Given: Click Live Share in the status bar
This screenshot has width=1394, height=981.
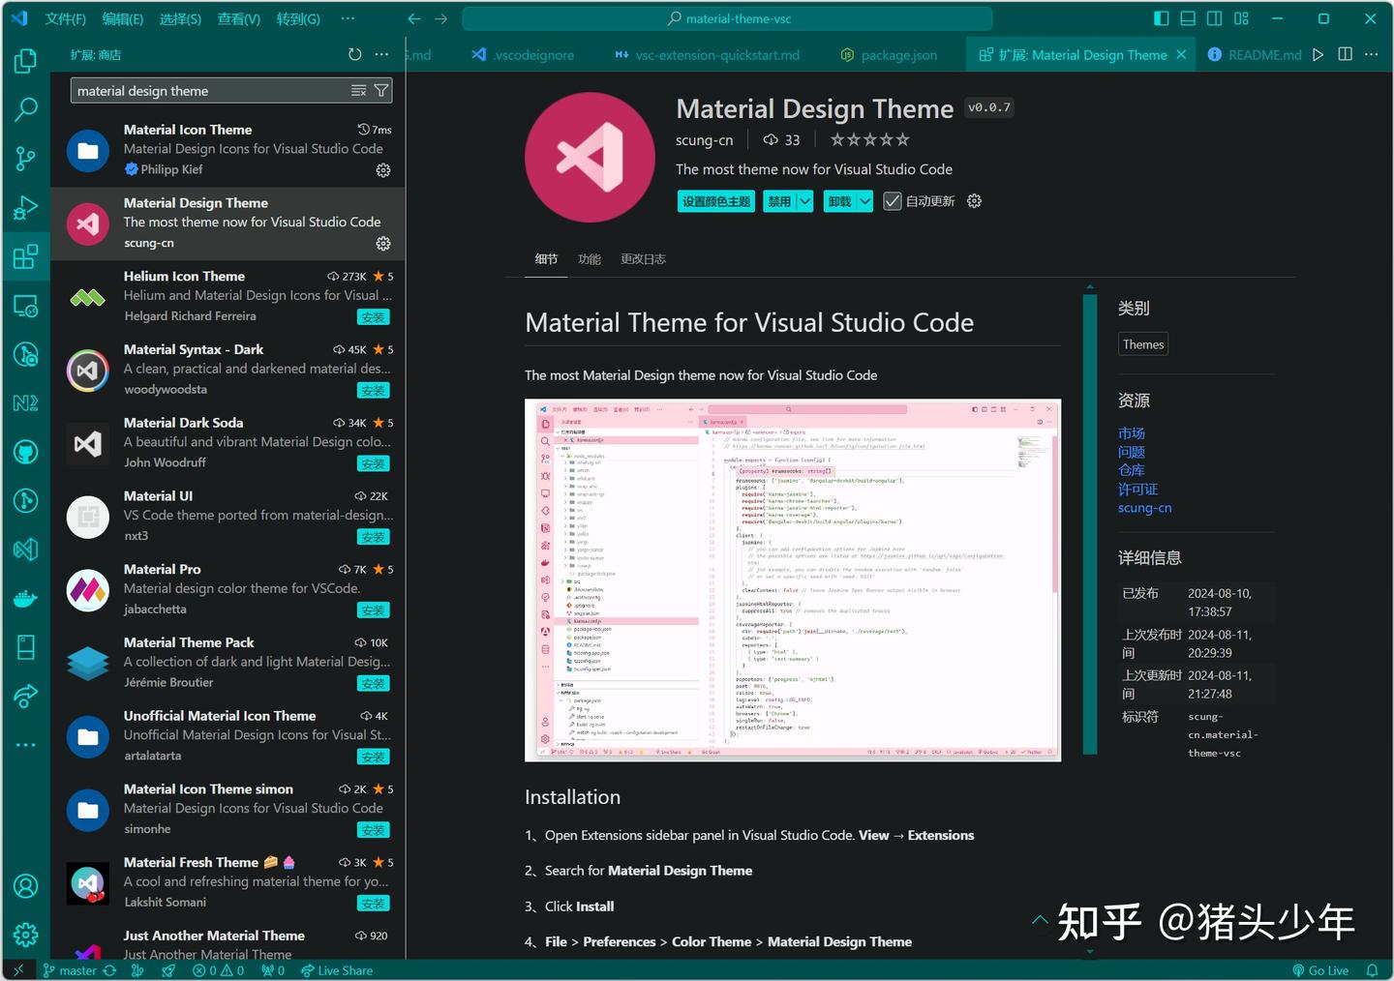Looking at the screenshot, I should [337, 970].
